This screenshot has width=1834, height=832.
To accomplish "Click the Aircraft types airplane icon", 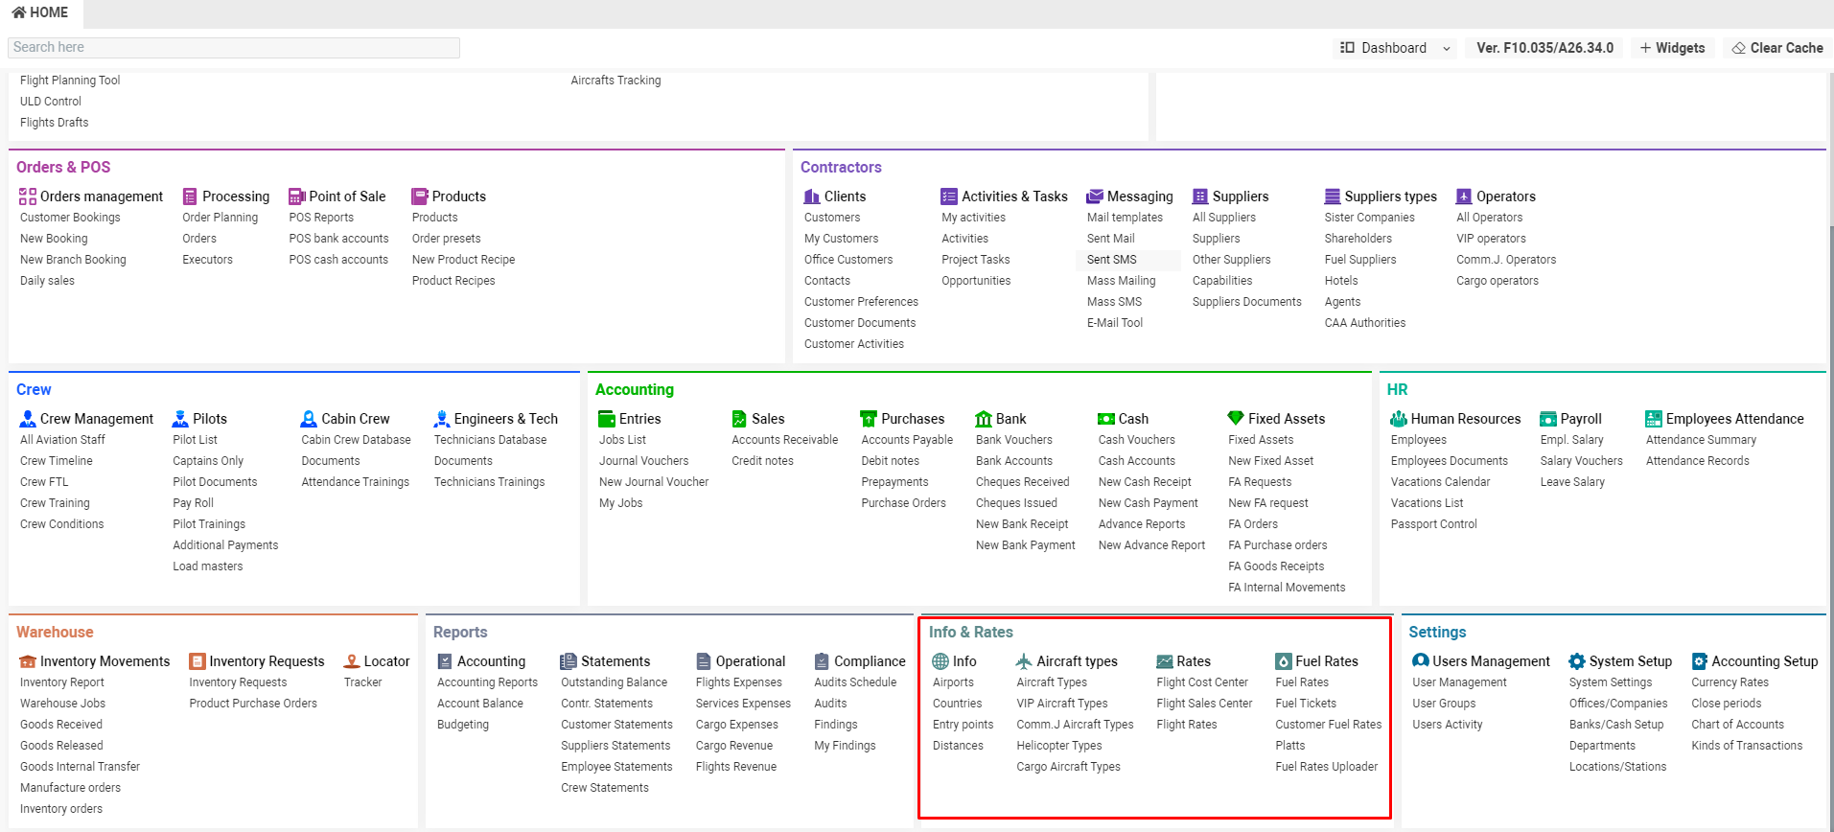I will [x=1024, y=661].
